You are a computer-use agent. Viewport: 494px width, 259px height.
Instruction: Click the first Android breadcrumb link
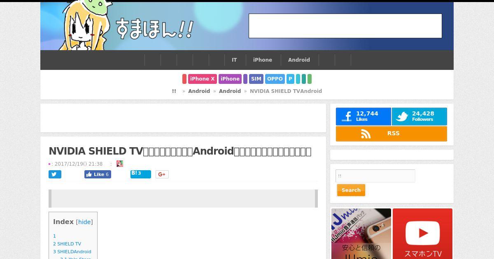point(199,91)
